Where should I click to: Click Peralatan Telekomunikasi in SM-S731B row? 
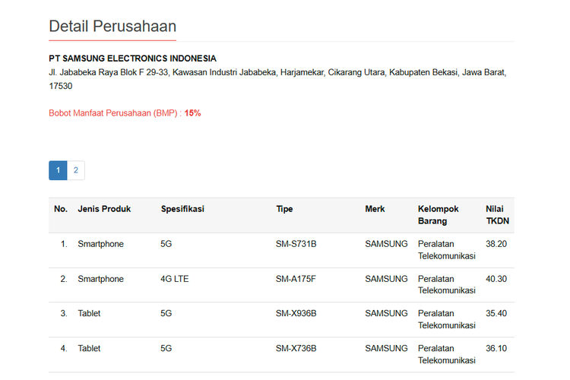coord(447,250)
